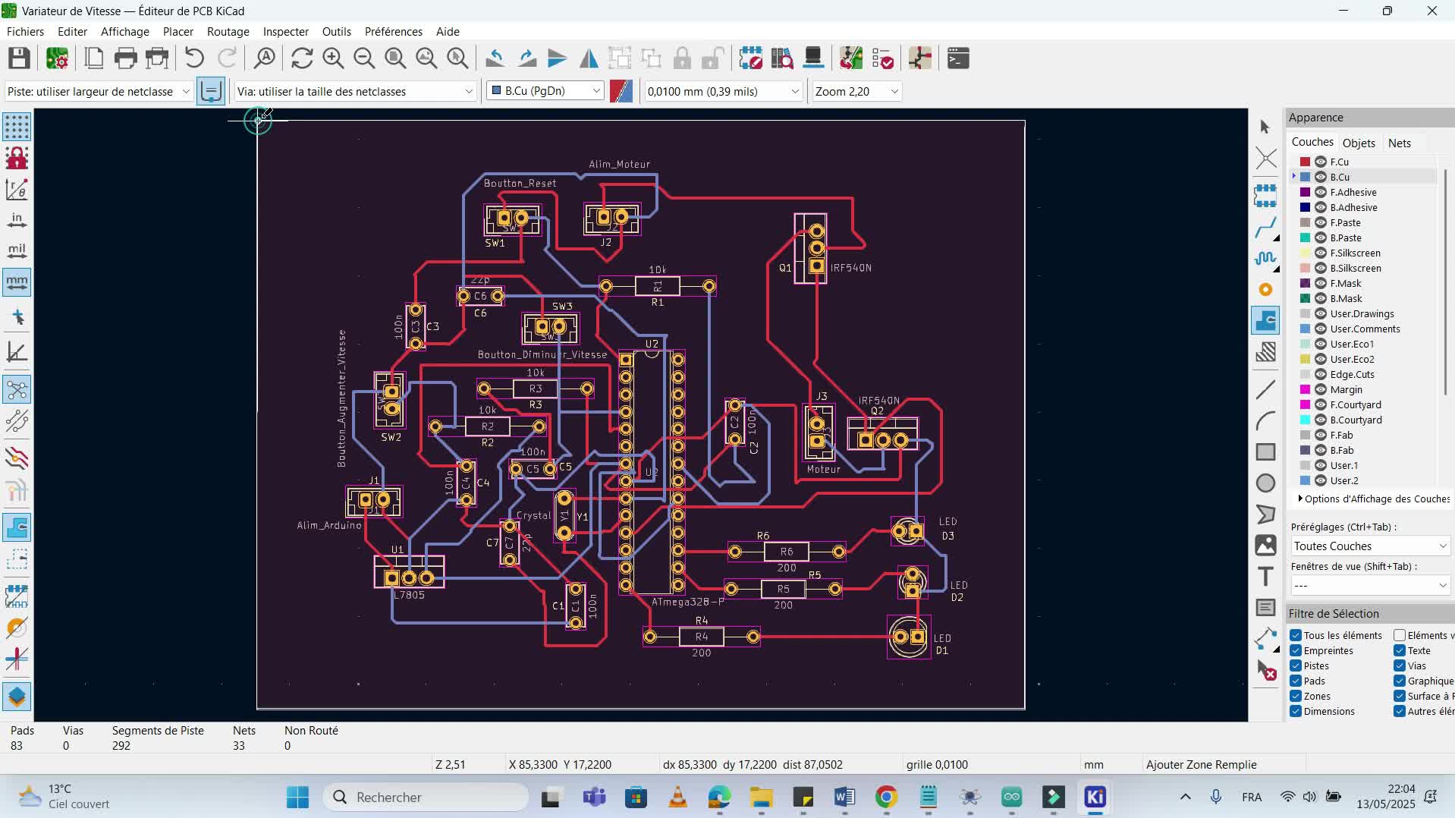The height and width of the screenshot is (818, 1455).
Task: Open the Zoom 2,20 dropdown
Action: click(856, 92)
